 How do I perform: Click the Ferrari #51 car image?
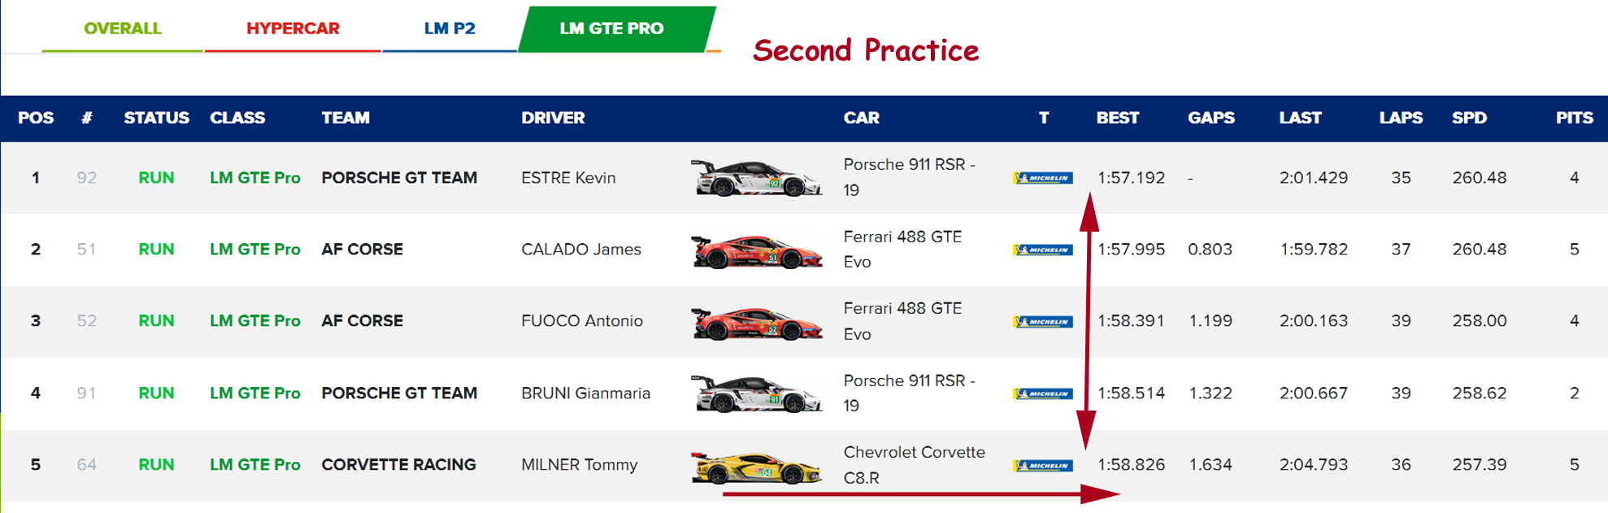coord(756,250)
